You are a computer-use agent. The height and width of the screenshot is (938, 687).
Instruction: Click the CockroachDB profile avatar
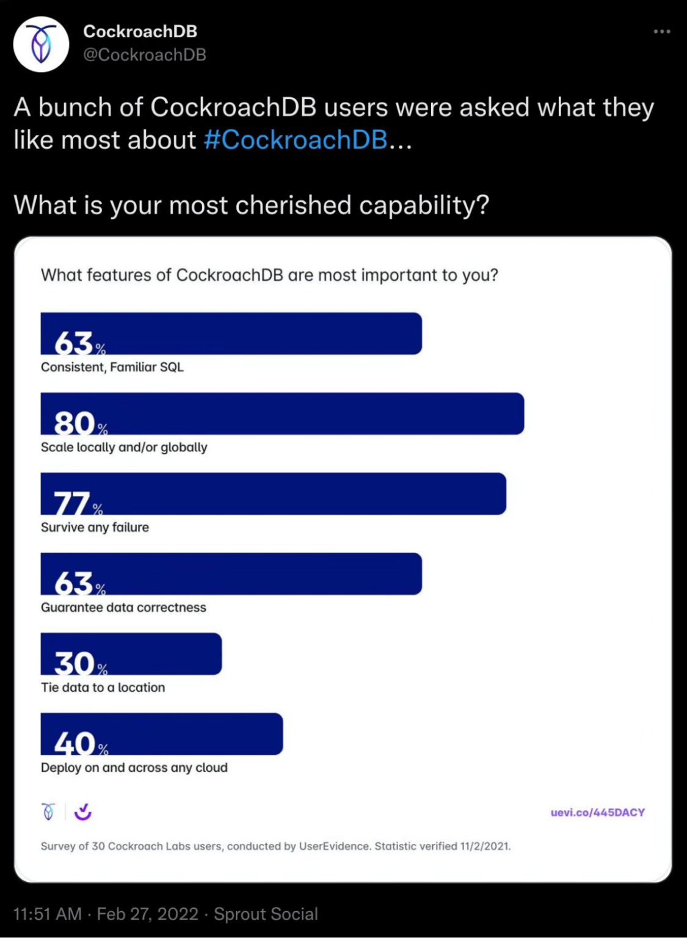click(41, 44)
